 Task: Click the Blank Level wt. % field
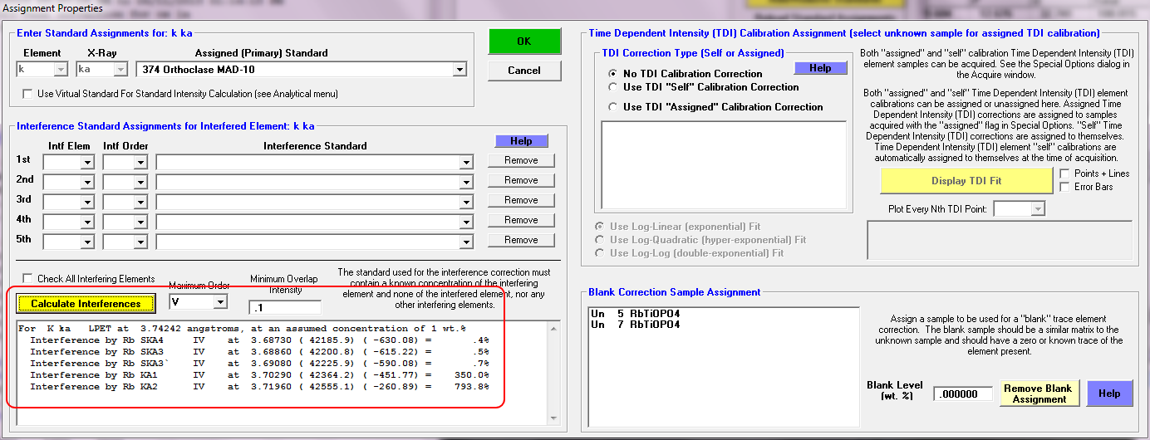[x=962, y=394]
